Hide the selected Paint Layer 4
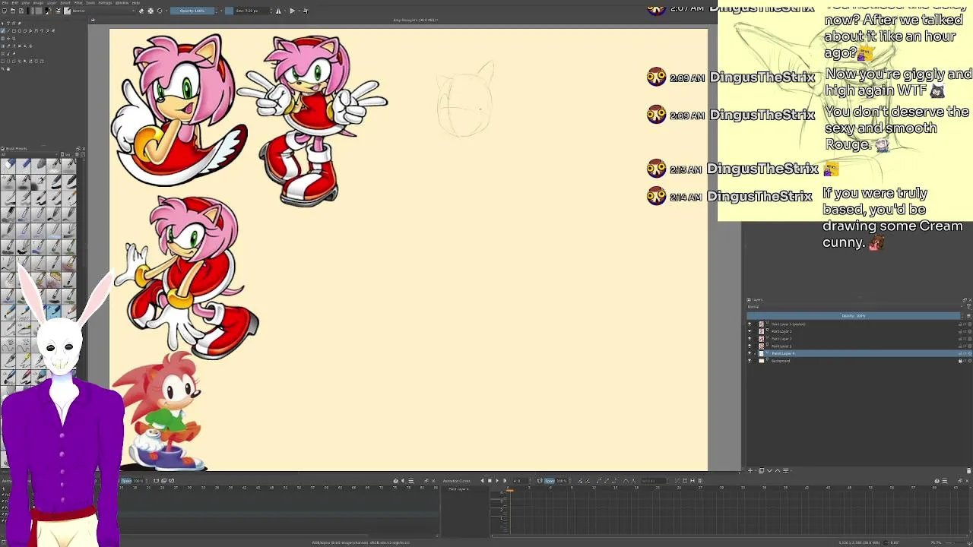The height and width of the screenshot is (547, 973). coord(750,353)
